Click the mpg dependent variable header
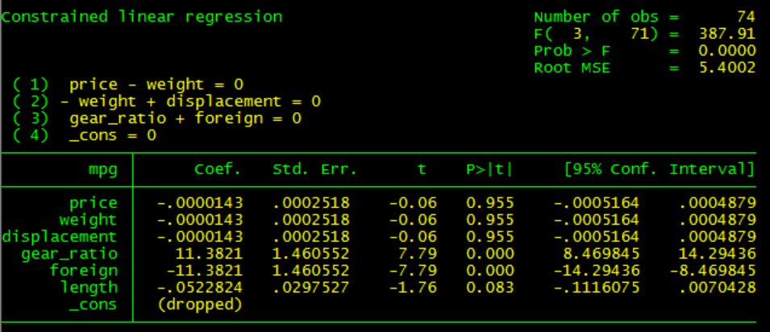Viewport: 770px width, 332px height. click(103, 170)
